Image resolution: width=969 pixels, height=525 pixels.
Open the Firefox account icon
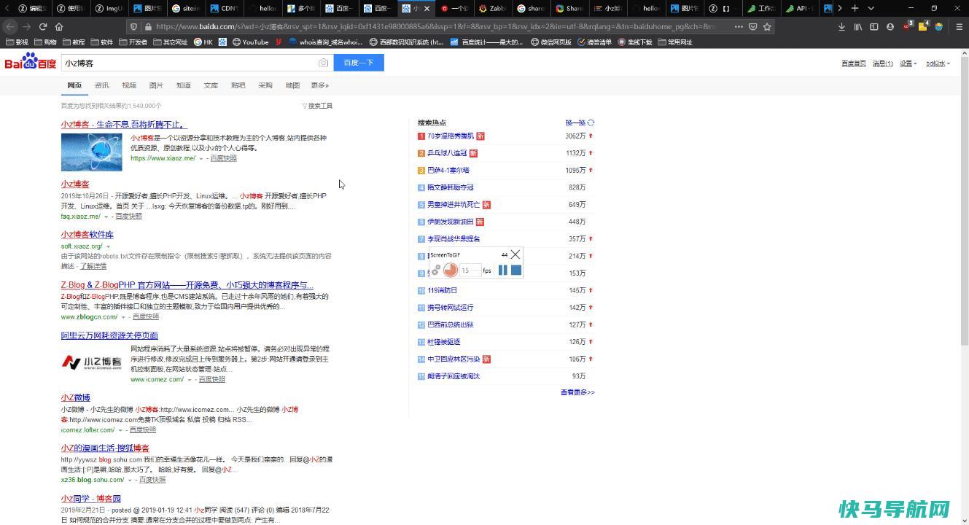(890, 26)
